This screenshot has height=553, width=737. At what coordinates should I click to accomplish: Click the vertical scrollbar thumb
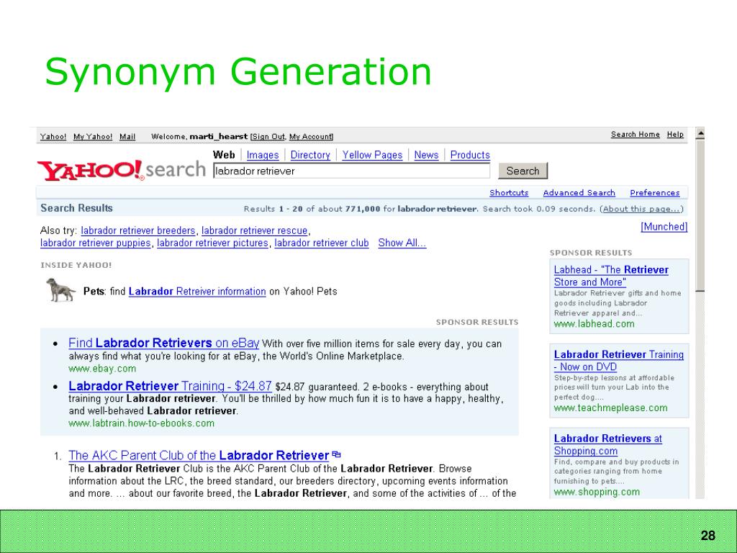[x=700, y=215]
